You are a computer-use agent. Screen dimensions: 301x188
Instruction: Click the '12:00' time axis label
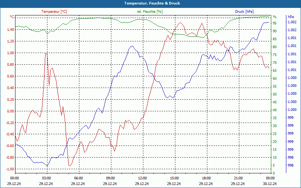[x=142, y=178]
